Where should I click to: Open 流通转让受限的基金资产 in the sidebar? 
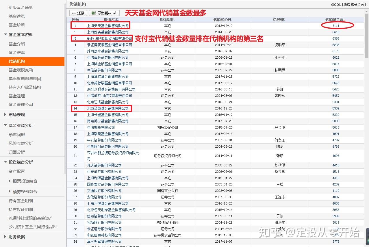click(31, 218)
